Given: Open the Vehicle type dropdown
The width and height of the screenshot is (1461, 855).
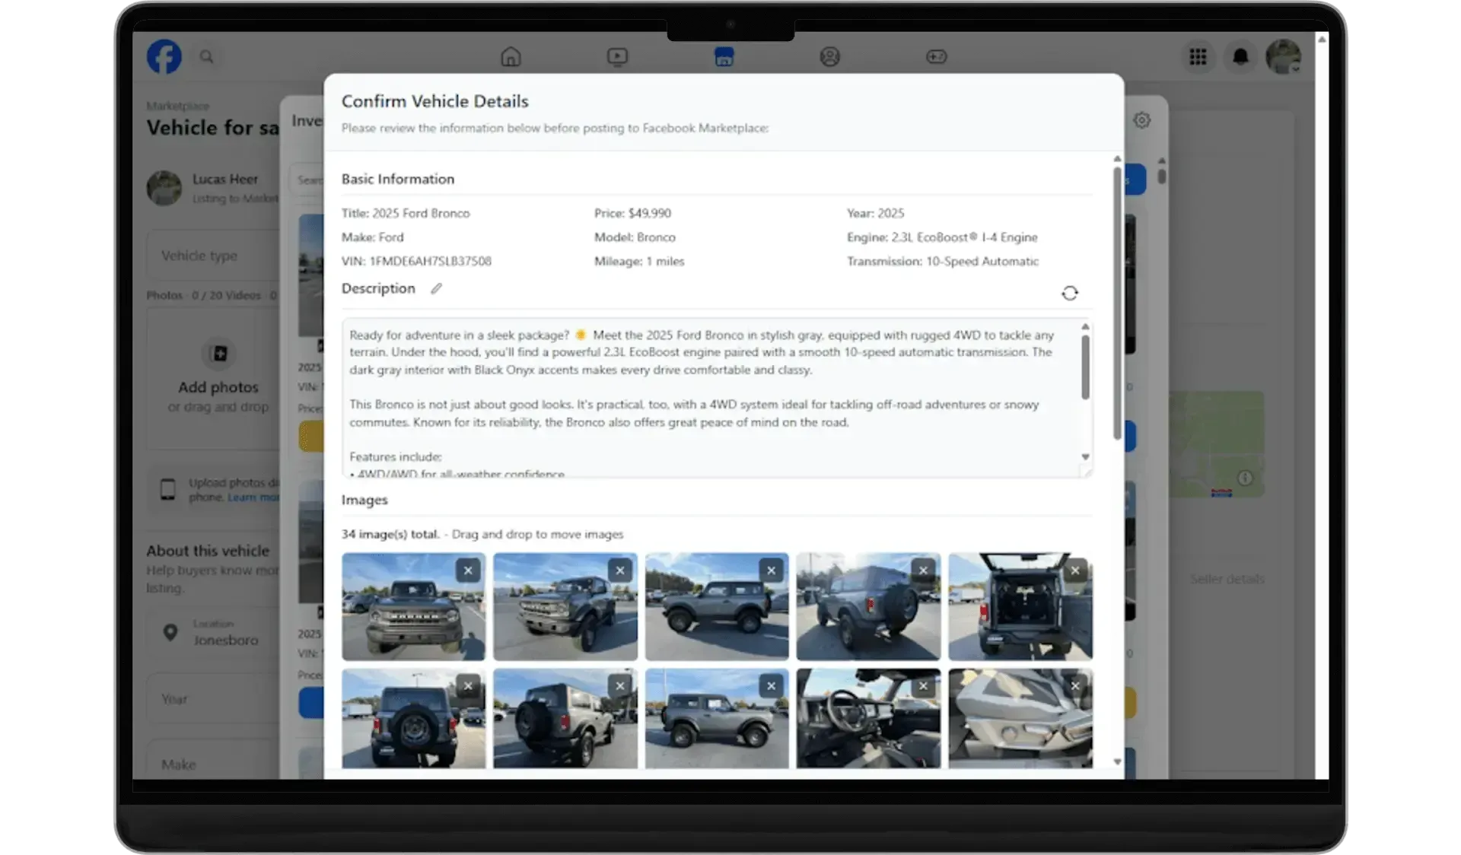Looking at the screenshot, I should coord(213,256).
